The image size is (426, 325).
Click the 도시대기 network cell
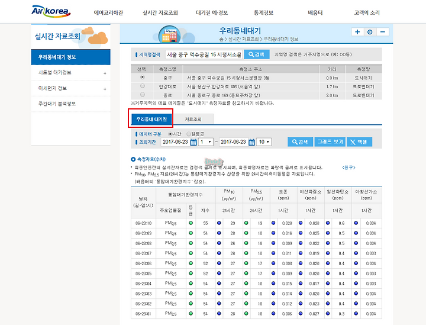(x=363, y=78)
